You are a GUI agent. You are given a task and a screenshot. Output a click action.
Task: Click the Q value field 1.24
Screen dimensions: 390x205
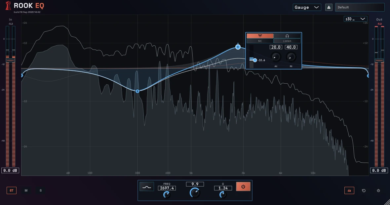click(x=223, y=188)
